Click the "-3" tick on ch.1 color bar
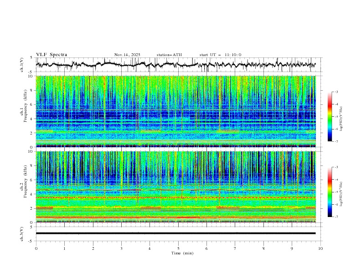This screenshot has height=279, width=361. (x=336, y=92)
